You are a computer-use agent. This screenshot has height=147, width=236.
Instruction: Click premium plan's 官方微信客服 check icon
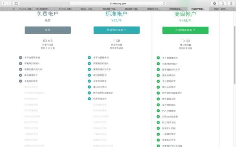tap(158, 105)
